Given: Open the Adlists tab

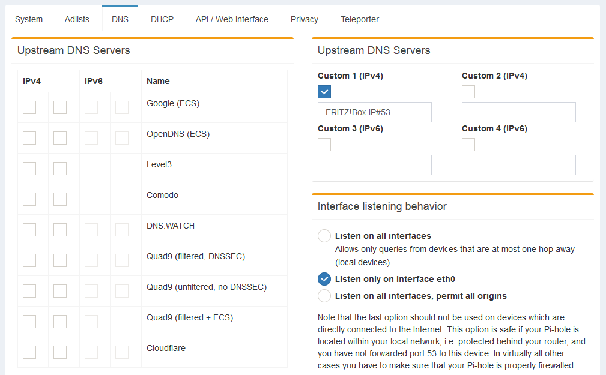Looking at the screenshot, I should click(77, 19).
